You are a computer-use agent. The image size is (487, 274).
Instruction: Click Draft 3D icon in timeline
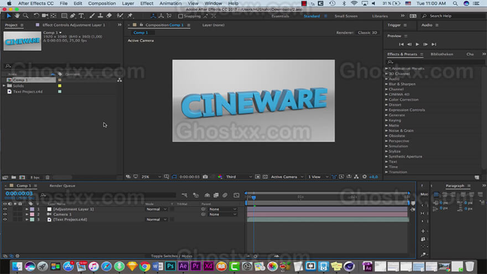coord(196,195)
